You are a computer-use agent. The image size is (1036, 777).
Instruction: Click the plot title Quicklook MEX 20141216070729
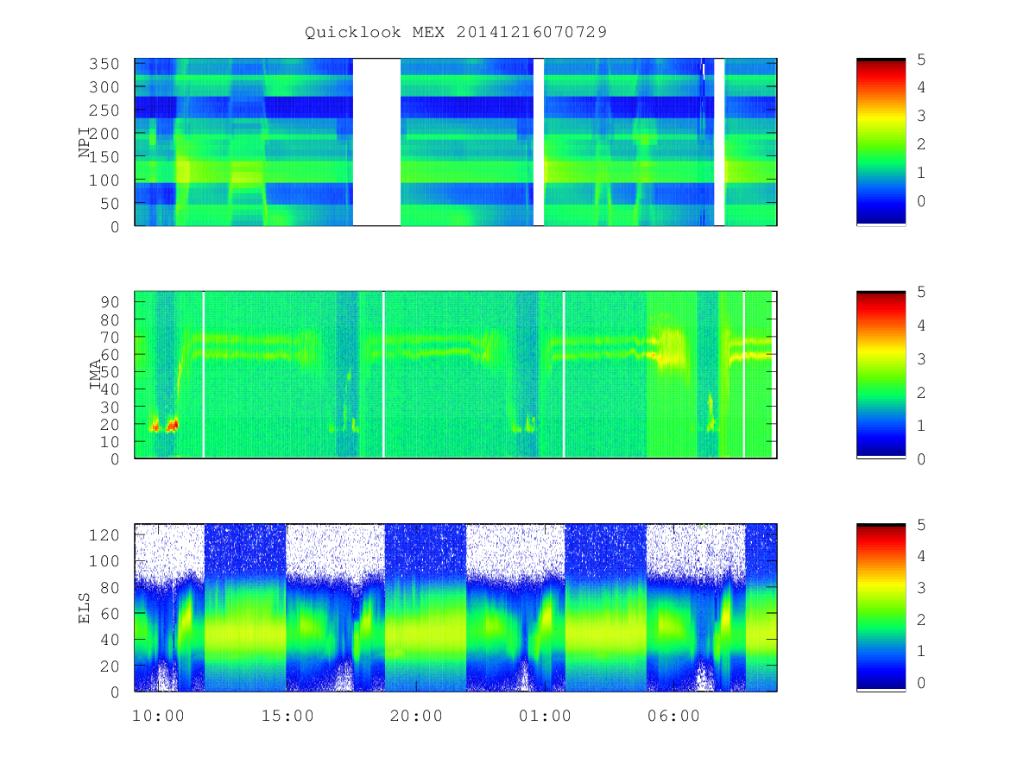click(x=456, y=33)
